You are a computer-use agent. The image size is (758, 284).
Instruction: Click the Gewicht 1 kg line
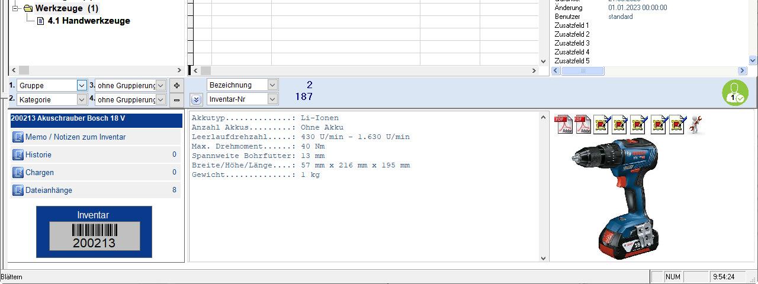256,175
